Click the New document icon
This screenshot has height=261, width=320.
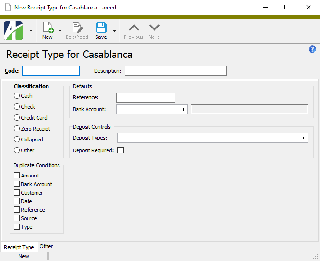48,28
